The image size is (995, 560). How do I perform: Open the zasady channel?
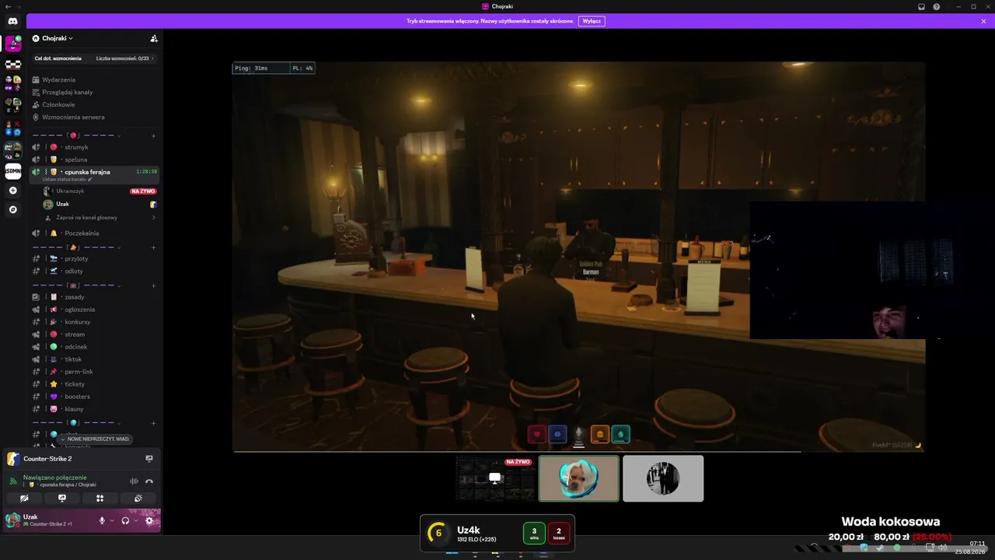coord(94,297)
